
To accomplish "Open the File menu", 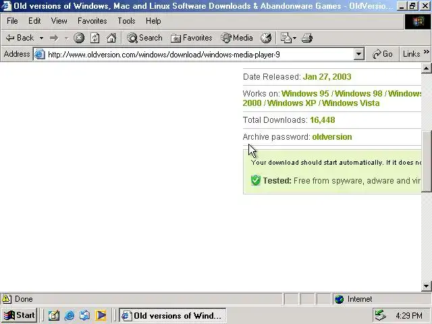I will tap(12, 21).
